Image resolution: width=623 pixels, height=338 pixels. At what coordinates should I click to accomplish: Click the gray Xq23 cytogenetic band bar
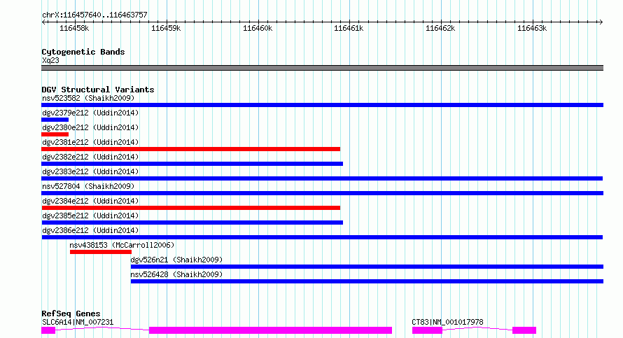[322, 68]
